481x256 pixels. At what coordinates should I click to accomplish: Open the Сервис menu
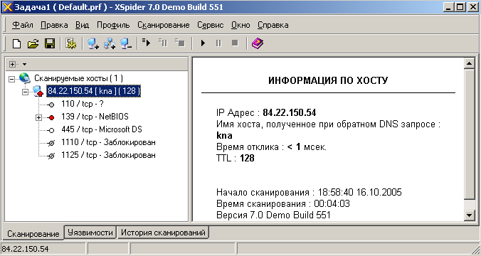211,25
